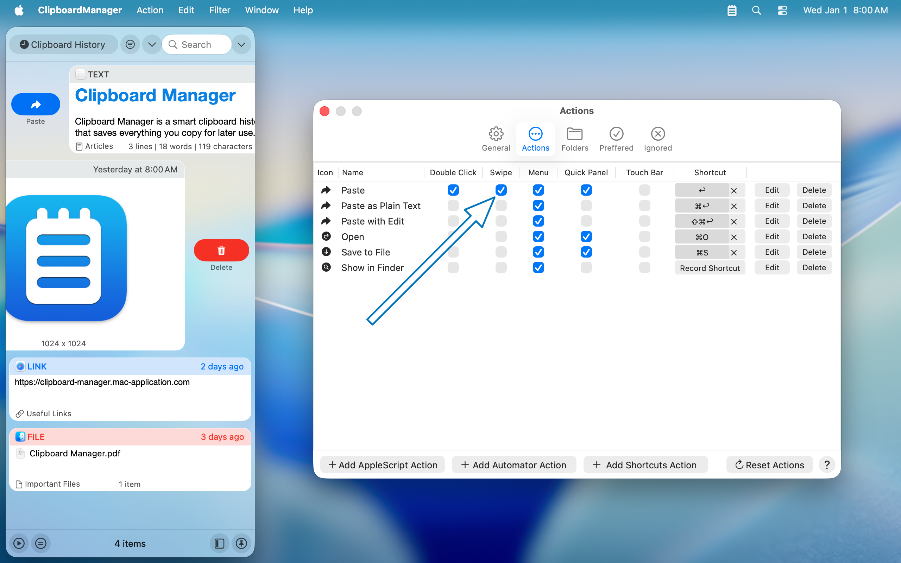Open the Clipboard History selector
The image size is (901, 563).
[x=63, y=45]
